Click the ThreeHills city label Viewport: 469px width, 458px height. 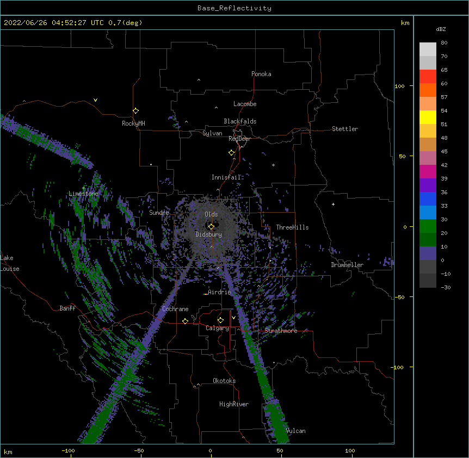pos(292,227)
